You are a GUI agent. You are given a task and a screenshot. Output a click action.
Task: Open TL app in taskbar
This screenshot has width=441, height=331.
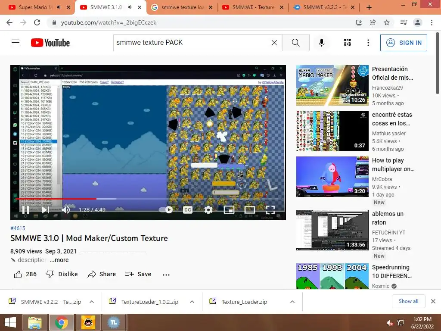114,322
